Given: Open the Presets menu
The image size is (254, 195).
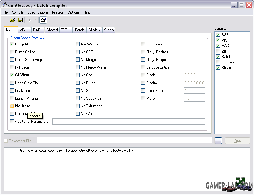Looking at the screenshot, I should tap(58, 12).
